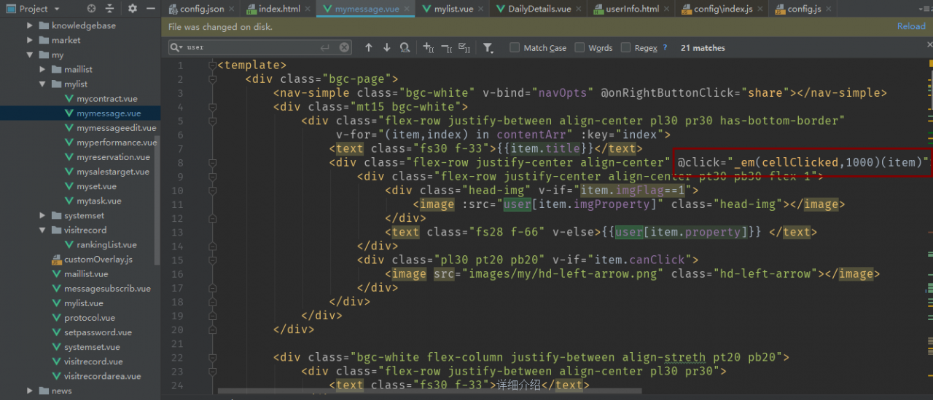Close the config\index.js tab

pyautogui.click(x=762, y=9)
